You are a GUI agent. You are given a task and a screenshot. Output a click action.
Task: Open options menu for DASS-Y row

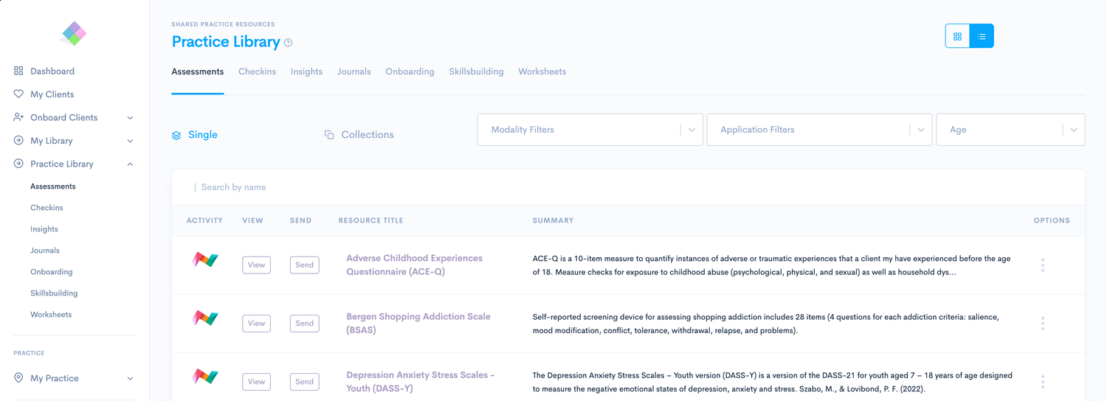coord(1043,381)
